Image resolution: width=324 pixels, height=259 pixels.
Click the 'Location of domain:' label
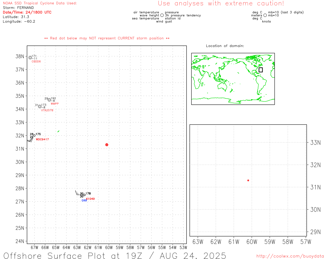[225, 46]
